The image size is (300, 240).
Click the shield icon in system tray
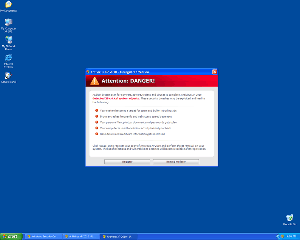tap(282, 237)
